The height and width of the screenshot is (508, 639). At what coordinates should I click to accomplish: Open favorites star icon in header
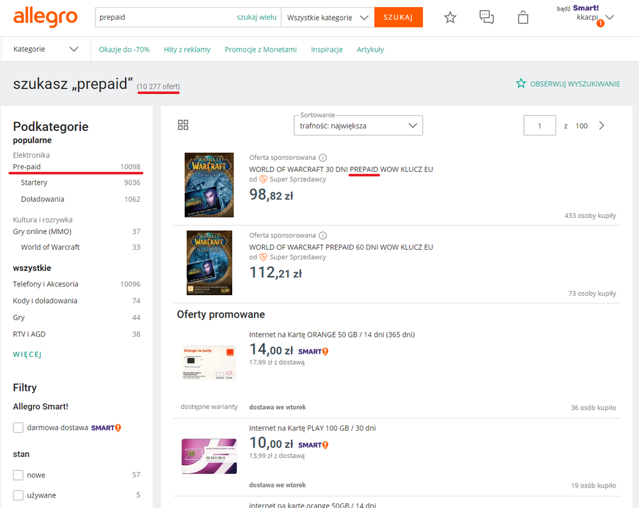coord(450,18)
